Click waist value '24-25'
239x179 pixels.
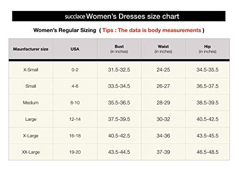pyautogui.click(x=163, y=70)
